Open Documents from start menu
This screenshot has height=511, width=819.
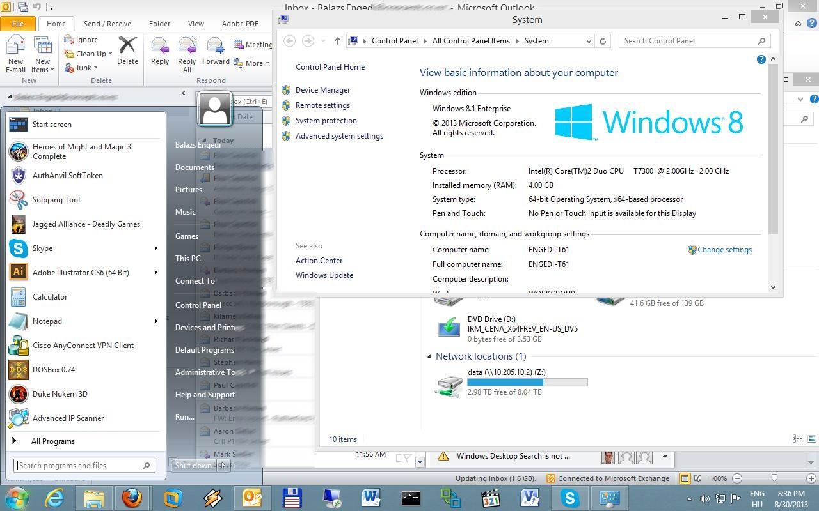(195, 167)
